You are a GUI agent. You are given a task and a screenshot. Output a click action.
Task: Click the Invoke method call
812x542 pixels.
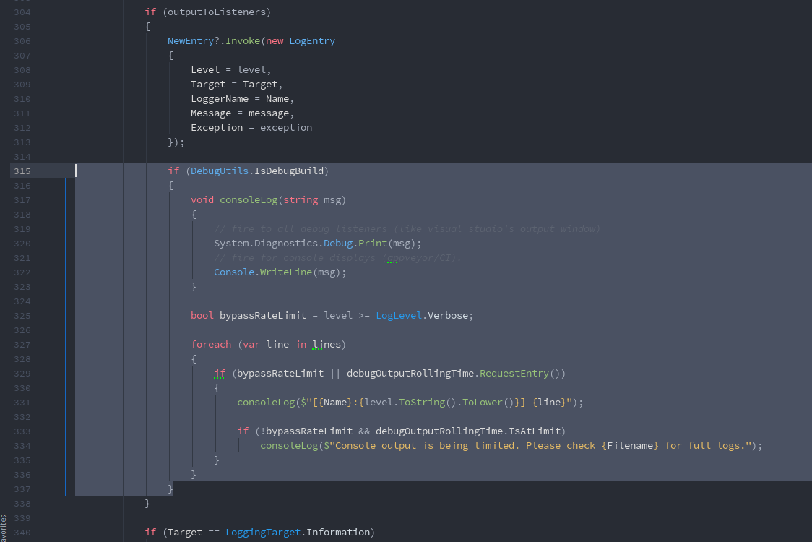point(242,41)
